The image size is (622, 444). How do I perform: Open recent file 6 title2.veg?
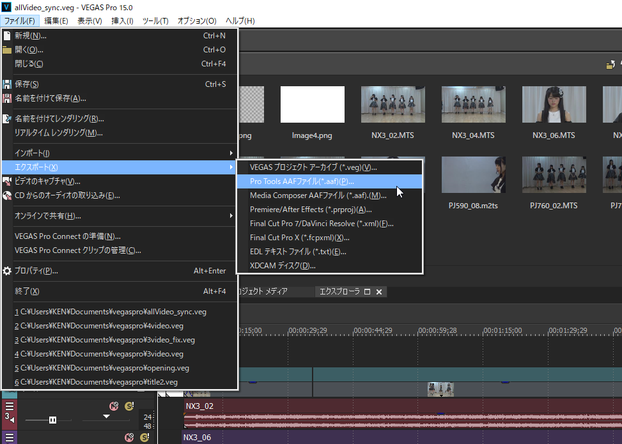(120, 382)
